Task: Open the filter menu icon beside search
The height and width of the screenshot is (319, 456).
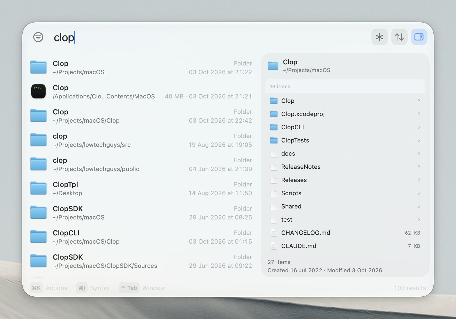Action: pos(38,37)
